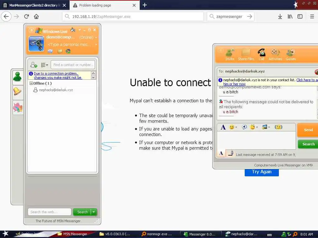Open the Start star button on taskbar
This screenshot has width=318, height=238.
tap(5, 234)
